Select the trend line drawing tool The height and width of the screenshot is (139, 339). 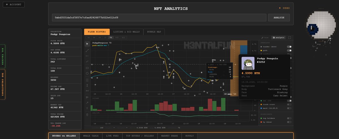click(x=87, y=50)
